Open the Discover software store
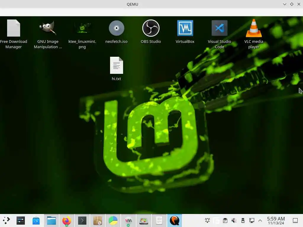 click(36, 220)
